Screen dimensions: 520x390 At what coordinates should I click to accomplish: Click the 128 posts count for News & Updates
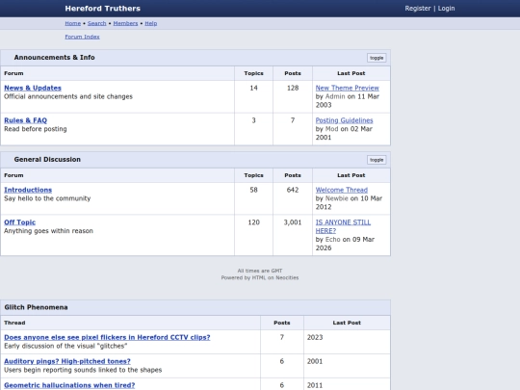click(293, 88)
